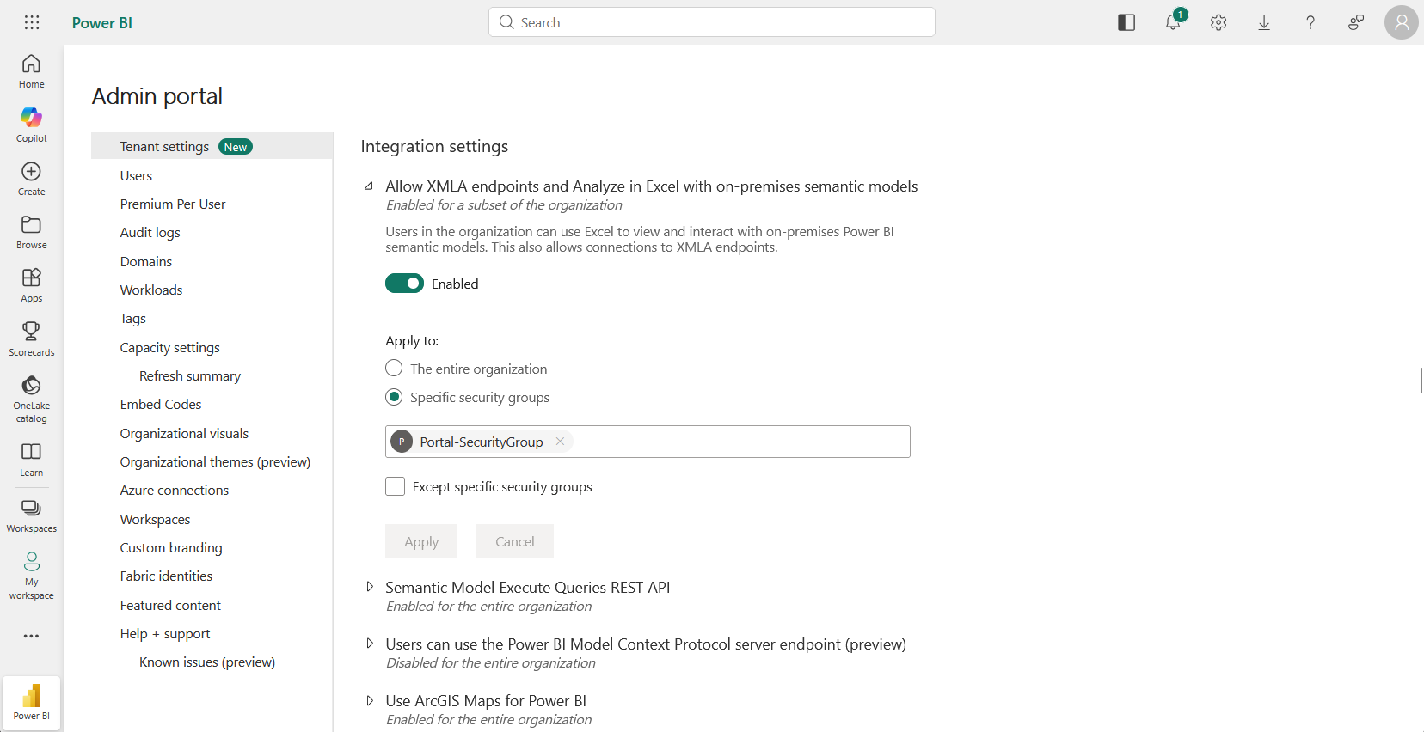Open Audit logs

tap(150, 233)
